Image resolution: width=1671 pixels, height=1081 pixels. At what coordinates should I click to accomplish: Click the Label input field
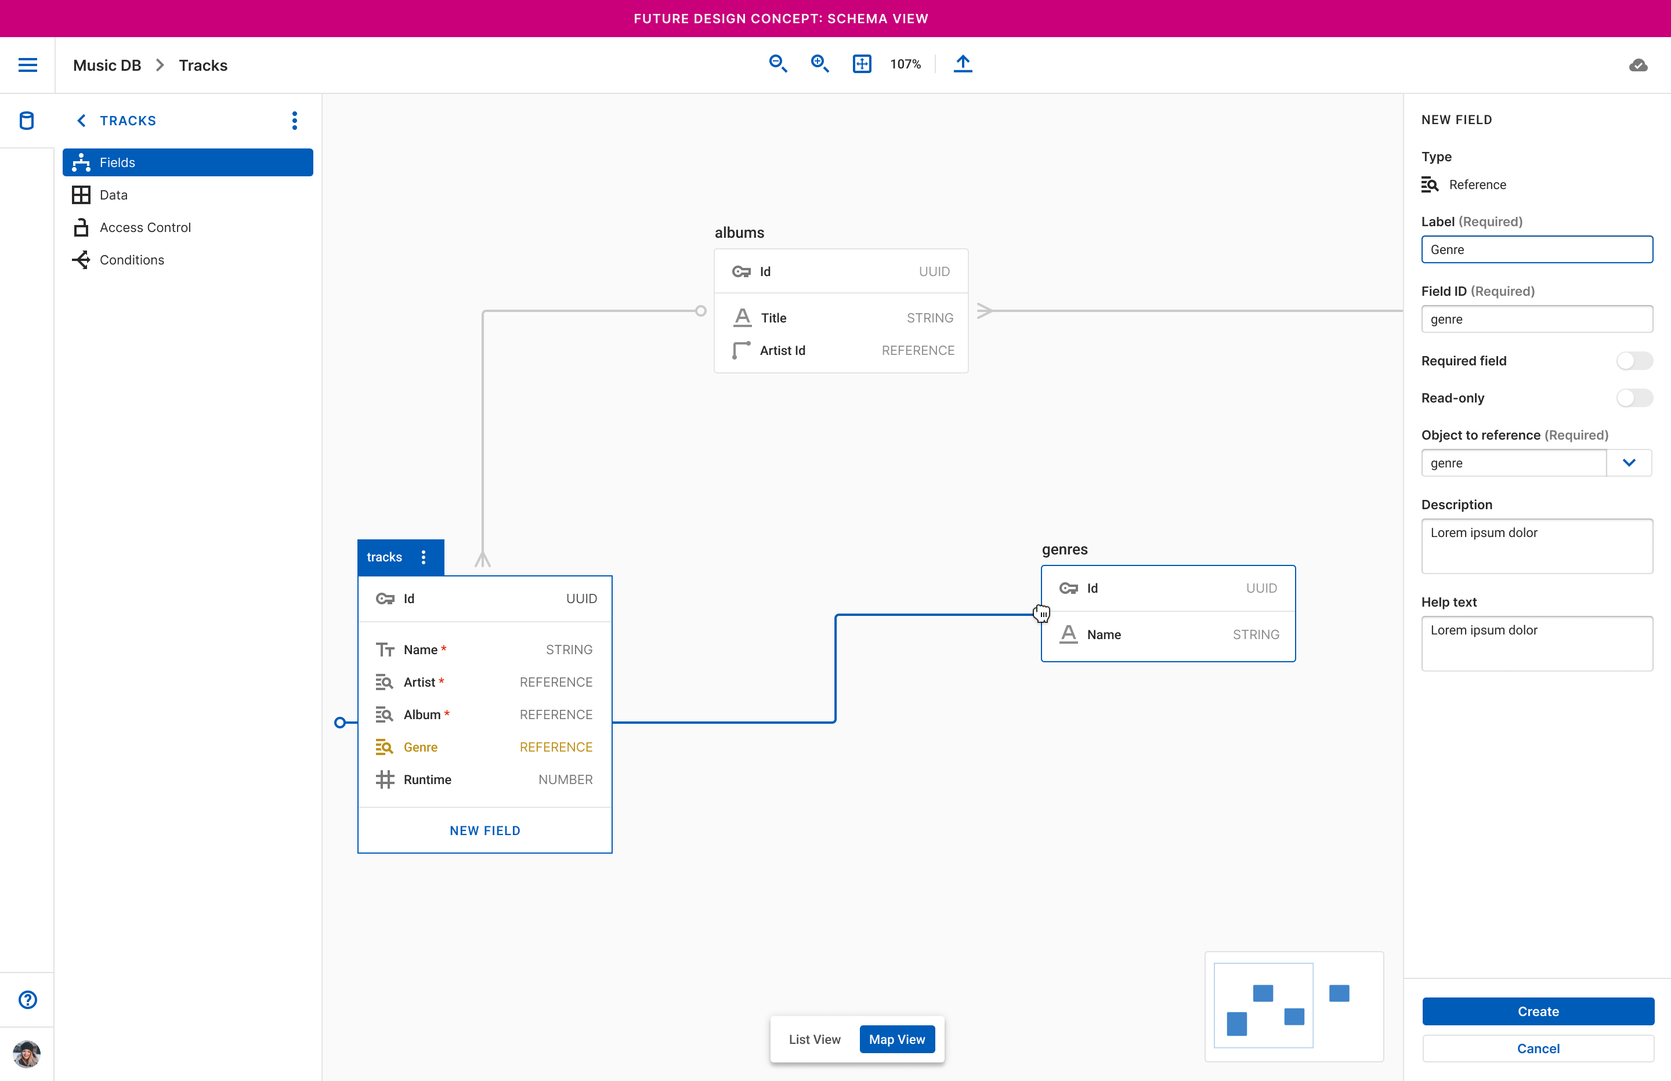(1536, 250)
